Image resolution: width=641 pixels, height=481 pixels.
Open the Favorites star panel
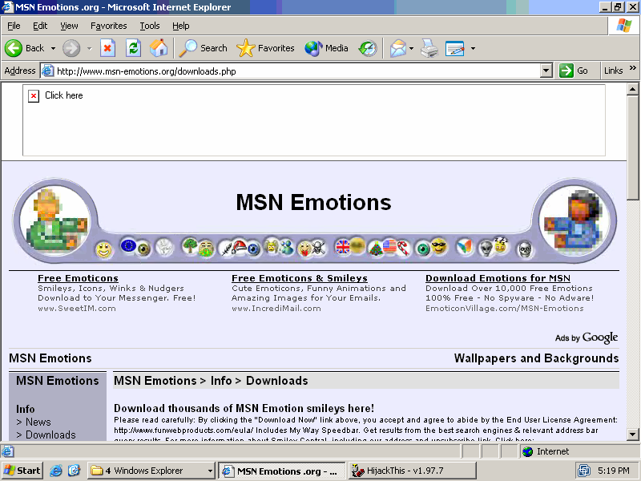[x=265, y=48]
